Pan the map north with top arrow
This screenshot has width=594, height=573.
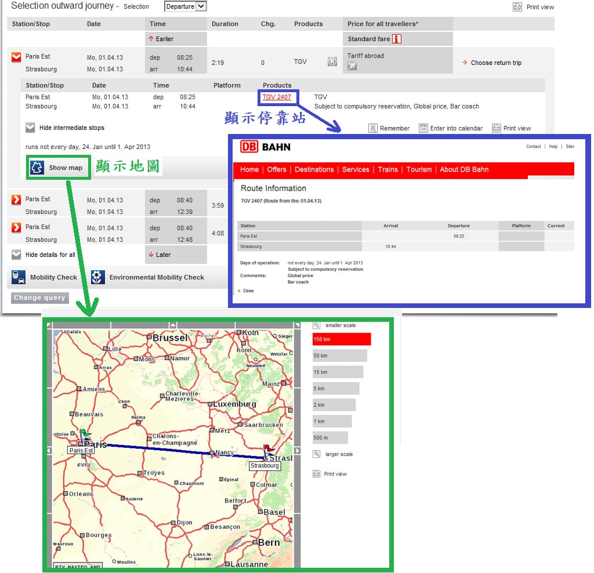tap(173, 325)
